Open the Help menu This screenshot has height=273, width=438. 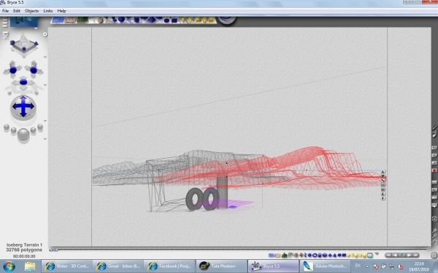(61, 11)
